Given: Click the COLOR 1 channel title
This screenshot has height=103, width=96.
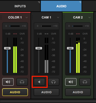Looking at the screenshot, I should coord(15,17).
